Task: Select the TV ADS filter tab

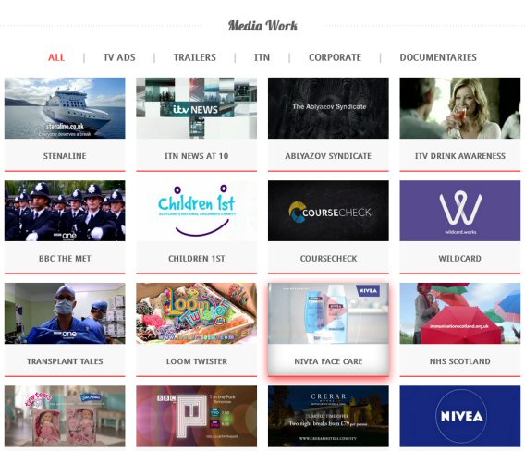Action: coord(119,57)
